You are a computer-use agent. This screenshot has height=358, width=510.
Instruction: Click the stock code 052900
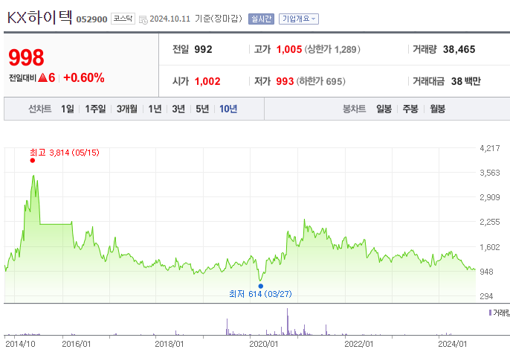91,19
